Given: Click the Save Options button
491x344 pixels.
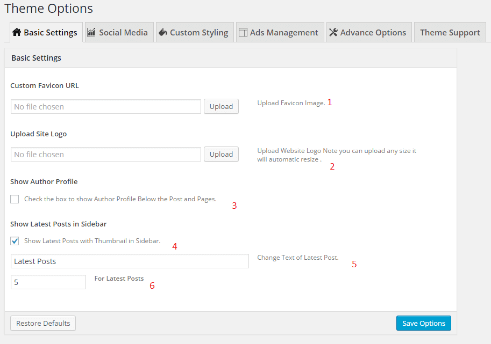Looking at the screenshot, I should [424, 323].
